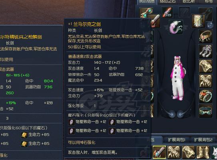Select the red-gem ring equipment slot
The width and height of the screenshot is (217, 160).
point(205,96)
